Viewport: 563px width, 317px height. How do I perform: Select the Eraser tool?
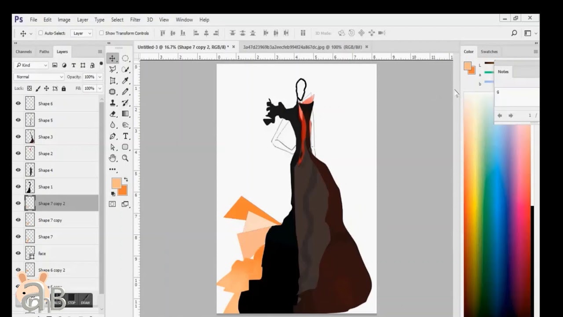pyautogui.click(x=113, y=114)
